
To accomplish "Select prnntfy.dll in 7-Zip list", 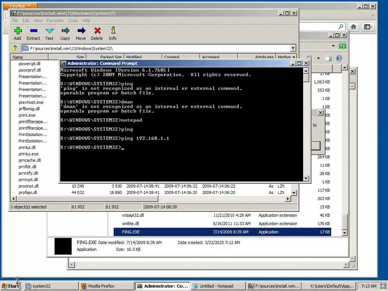I will pyautogui.click(x=28, y=173).
